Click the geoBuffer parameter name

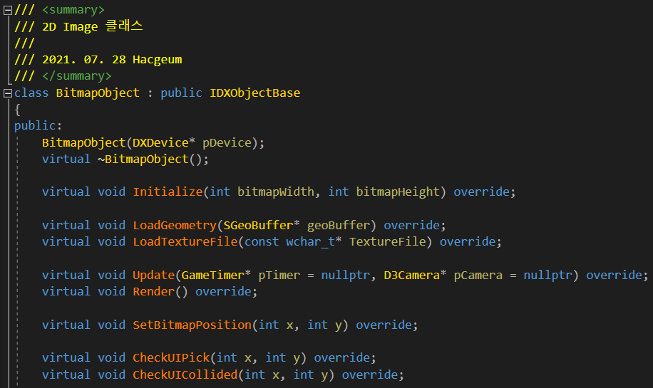pyautogui.click(x=339, y=225)
